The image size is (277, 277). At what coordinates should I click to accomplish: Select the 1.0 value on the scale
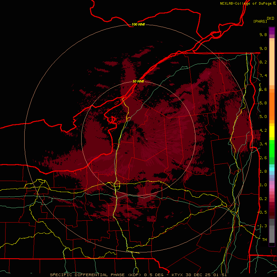pyautogui.click(x=263, y=185)
